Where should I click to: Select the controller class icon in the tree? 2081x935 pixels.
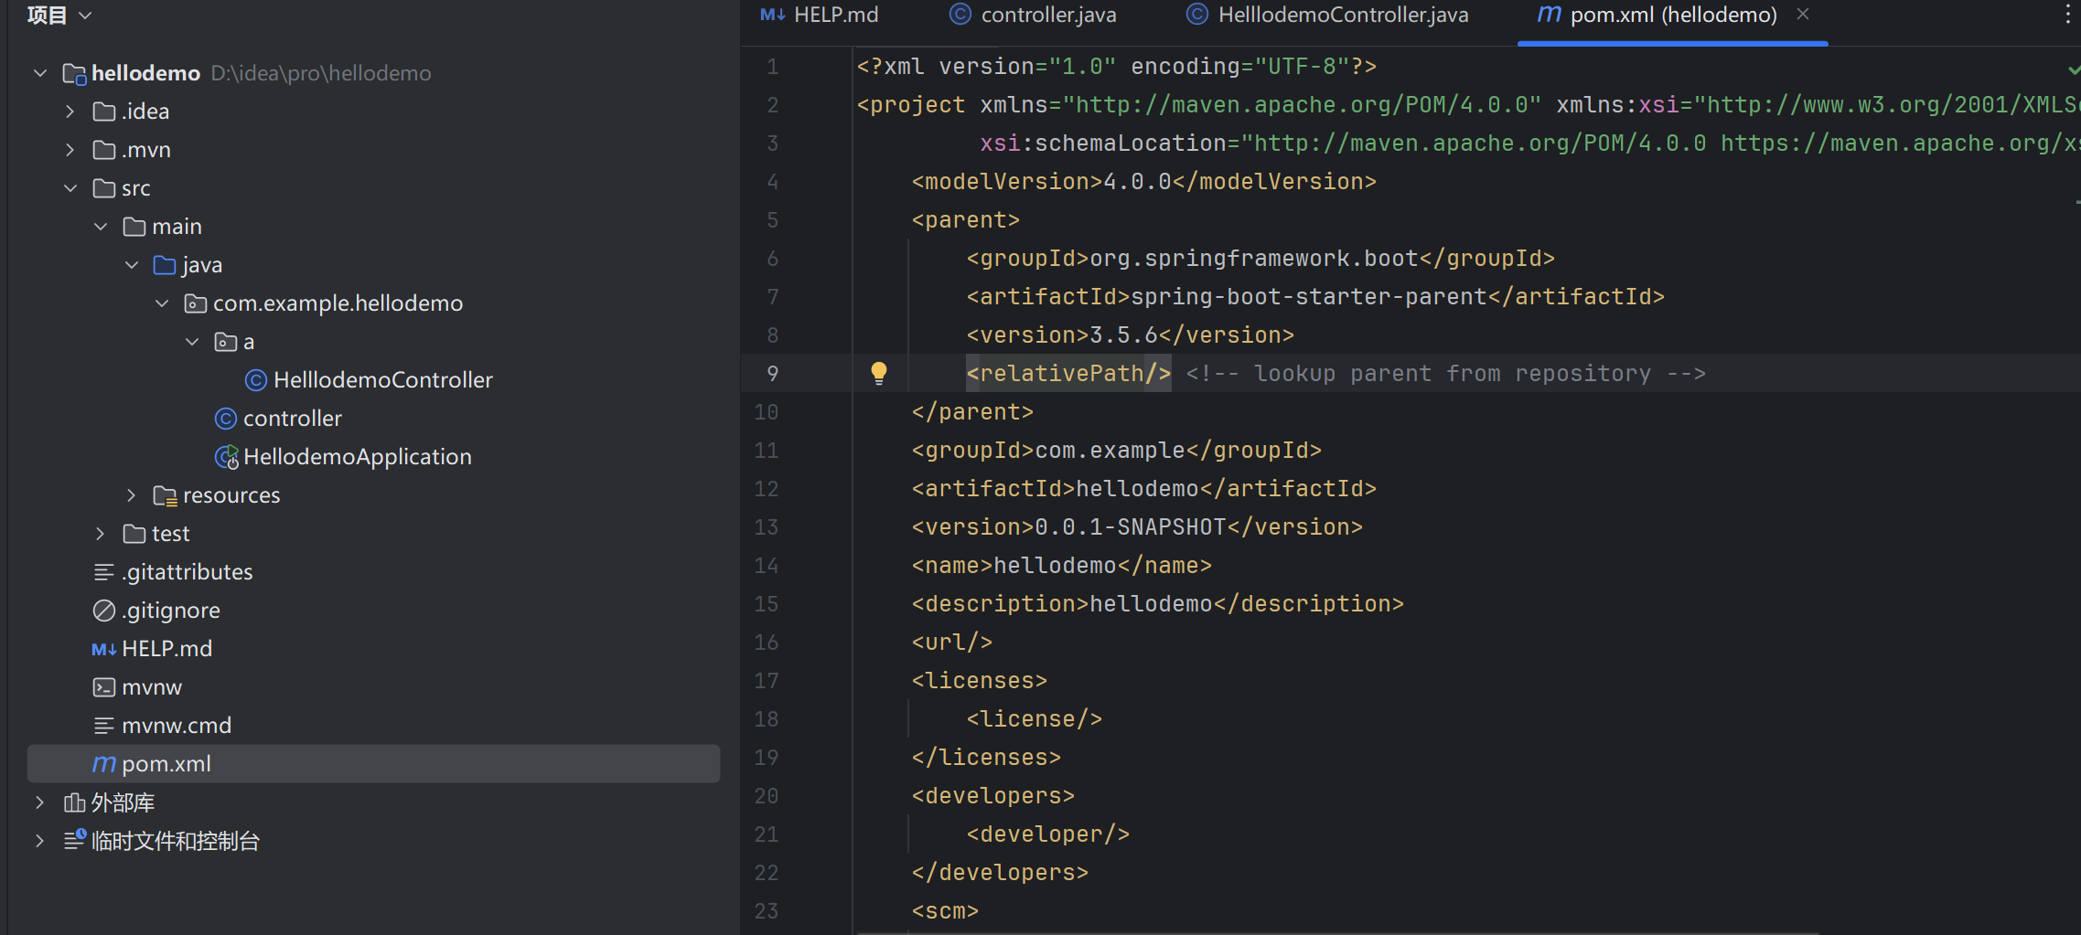point(225,418)
